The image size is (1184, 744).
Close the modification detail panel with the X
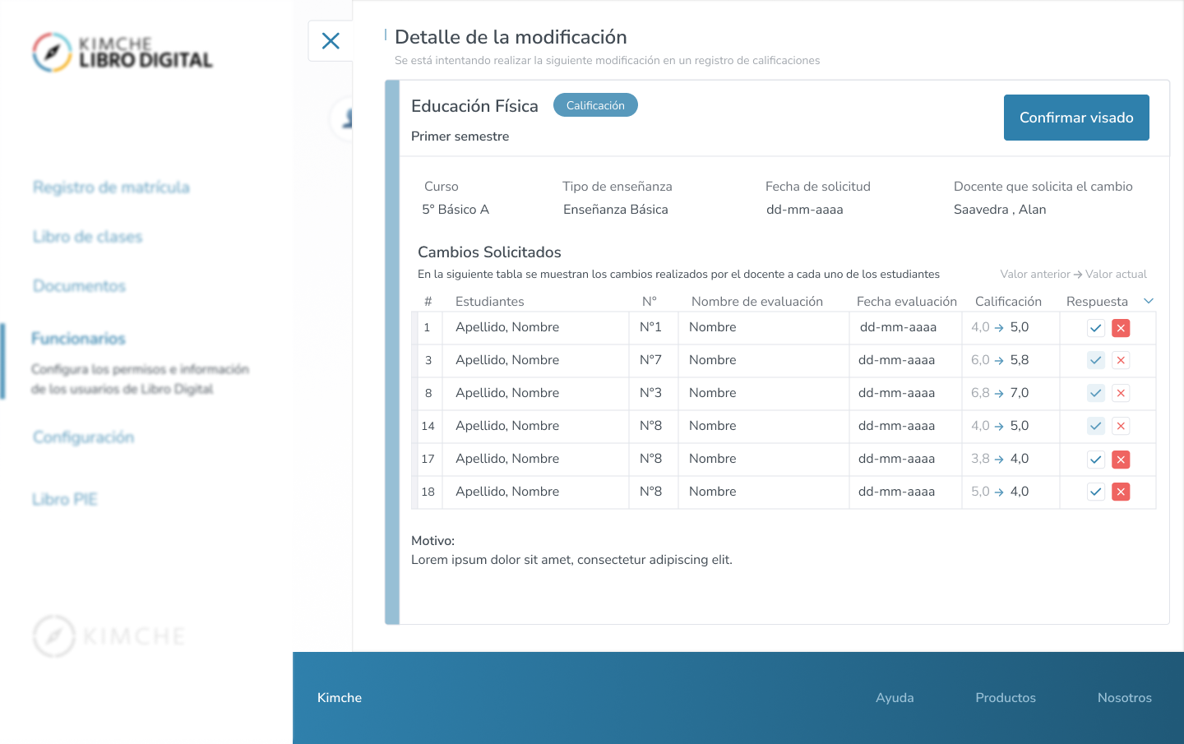click(331, 41)
